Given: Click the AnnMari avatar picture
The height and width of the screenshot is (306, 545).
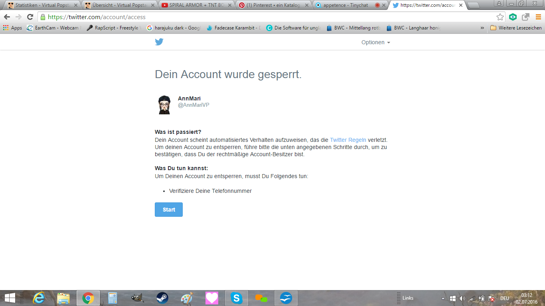Looking at the screenshot, I should coord(164,105).
